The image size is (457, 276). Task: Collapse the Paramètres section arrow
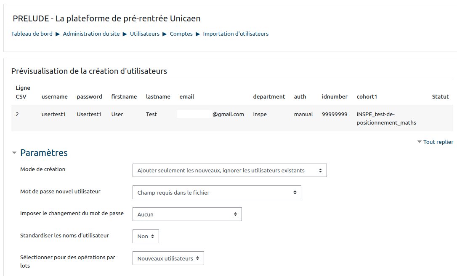click(x=14, y=153)
